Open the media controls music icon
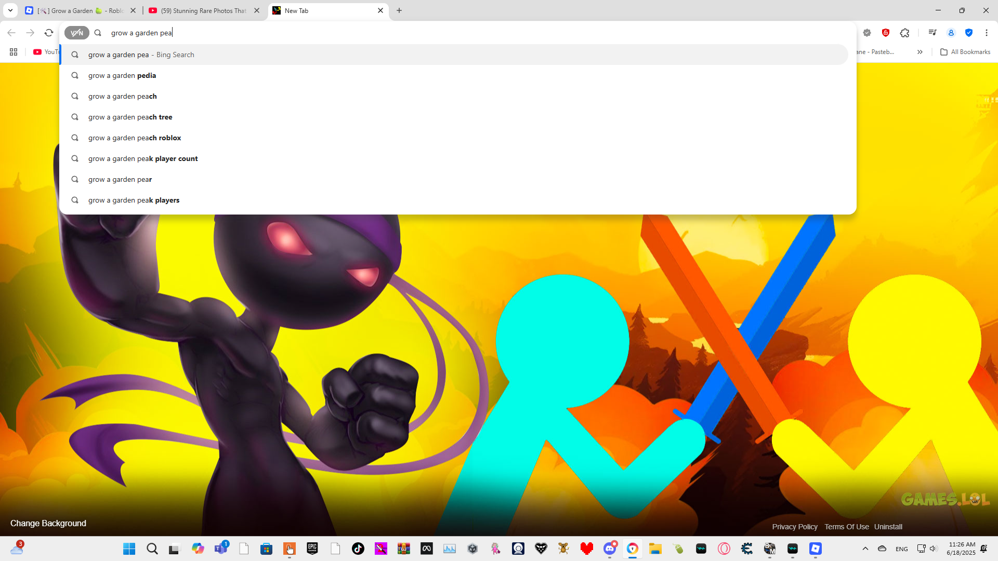Screen dimensions: 998x561 click(x=933, y=33)
